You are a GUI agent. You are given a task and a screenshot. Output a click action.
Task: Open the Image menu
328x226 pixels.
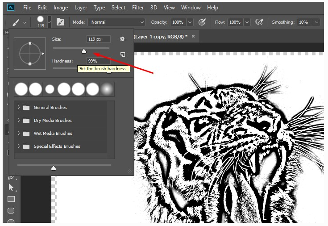[61, 8]
